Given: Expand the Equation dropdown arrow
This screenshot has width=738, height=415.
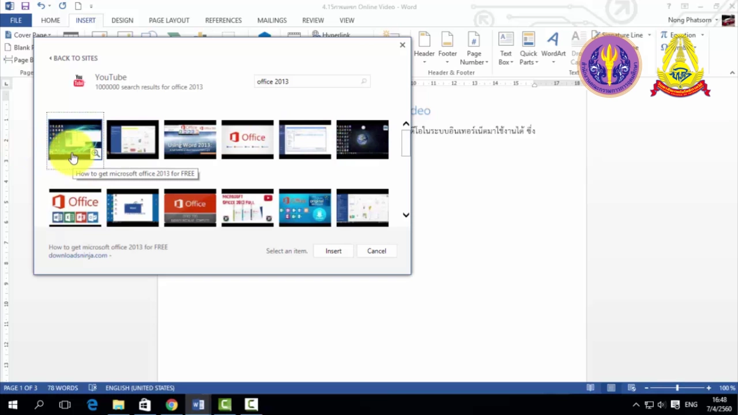Looking at the screenshot, I should [702, 35].
